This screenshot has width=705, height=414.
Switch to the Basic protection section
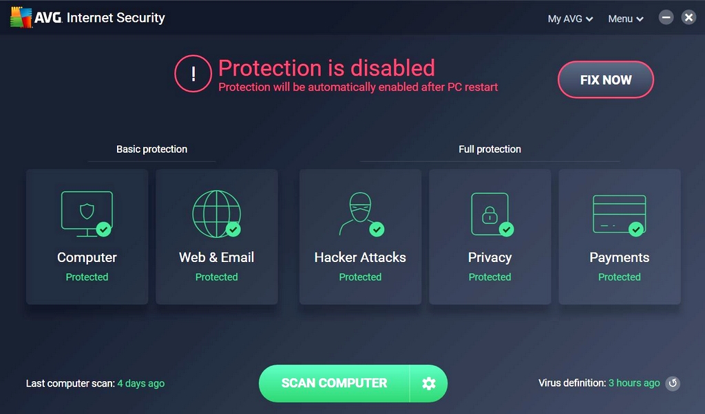click(151, 149)
